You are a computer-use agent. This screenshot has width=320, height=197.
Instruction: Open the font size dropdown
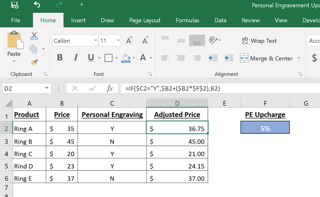[118, 41]
